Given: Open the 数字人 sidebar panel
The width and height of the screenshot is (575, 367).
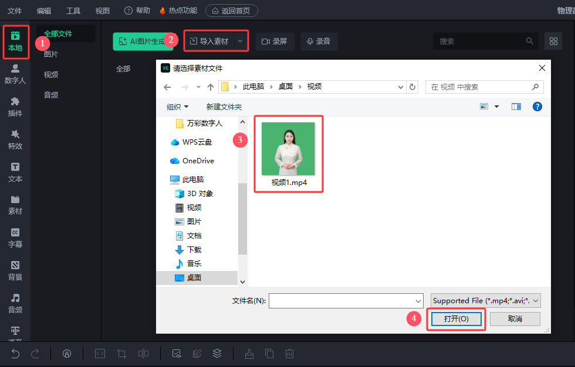Looking at the screenshot, I should [15, 74].
